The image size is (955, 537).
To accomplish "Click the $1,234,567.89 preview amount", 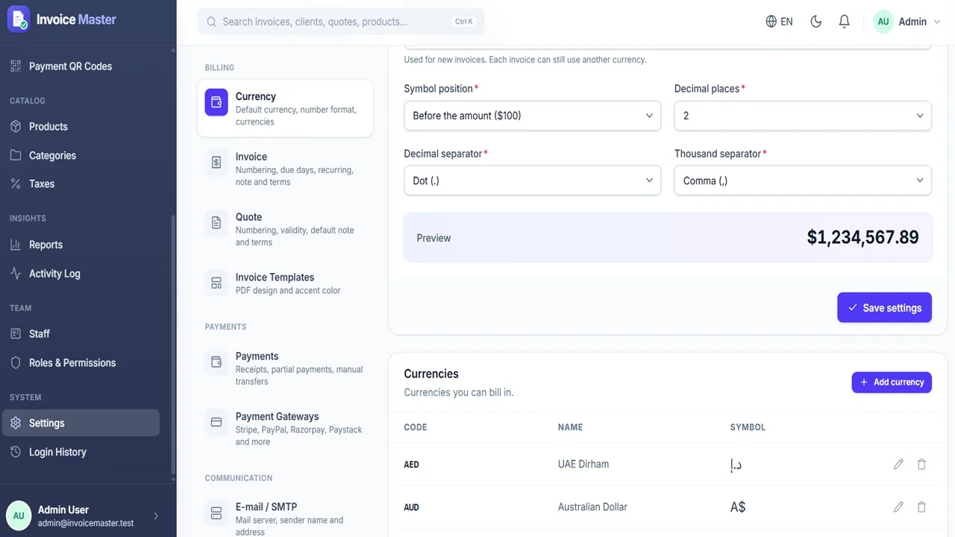I will pos(862,237).
